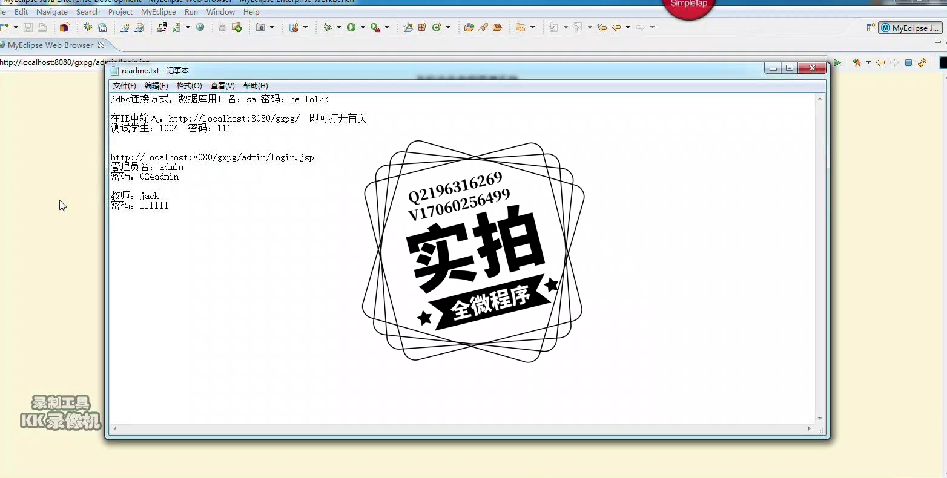The image size is (947, 478).
Task: Click the yellow Back arrow in the main toolbar
Action: coord(616,27)
